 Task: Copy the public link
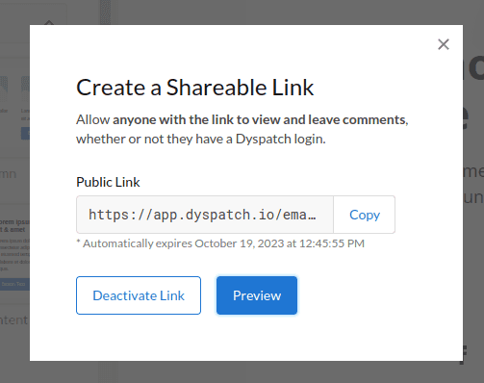[365, 215]
